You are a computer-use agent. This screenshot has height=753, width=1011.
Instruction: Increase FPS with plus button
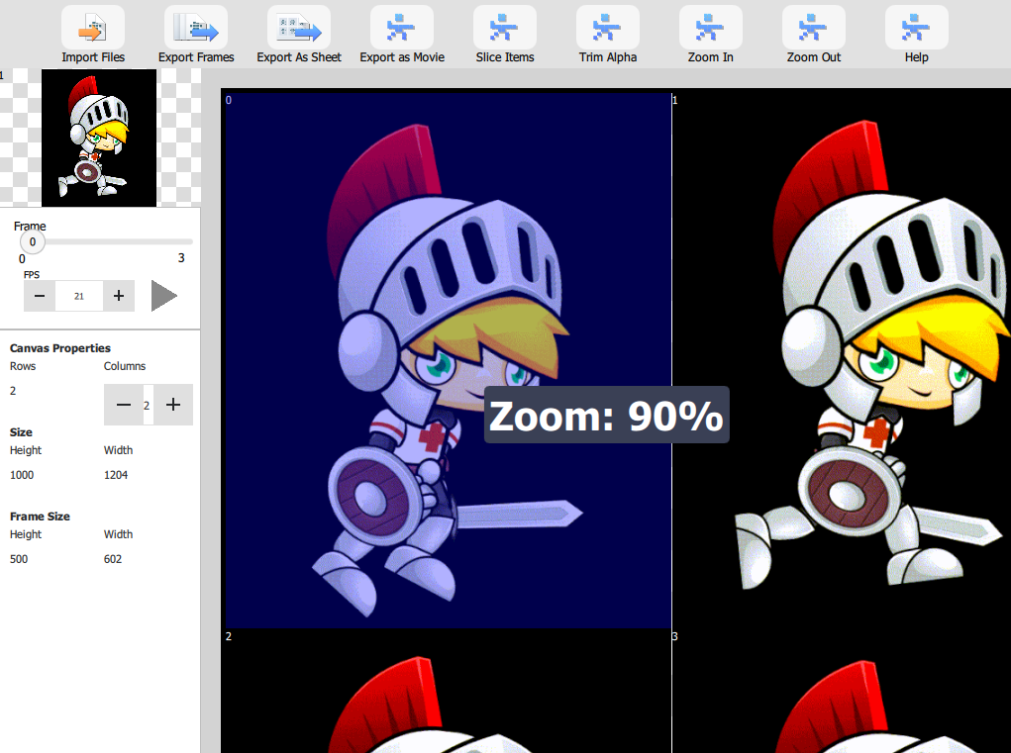(x=119, y=296)
